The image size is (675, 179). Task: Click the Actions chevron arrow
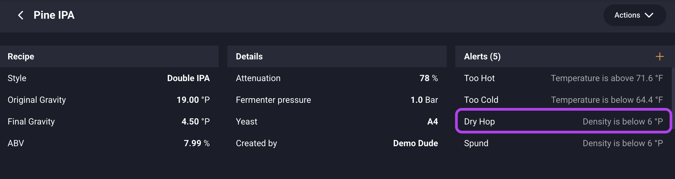click(649, 15)
